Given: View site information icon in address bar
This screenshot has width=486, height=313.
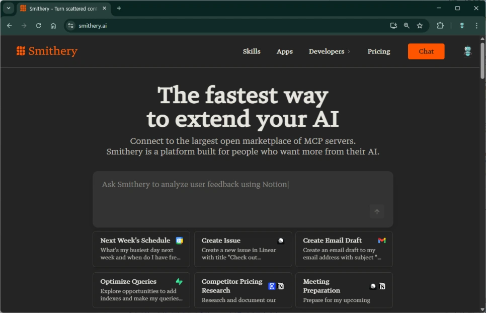Looking at the screenshot, I should [70, 26].
